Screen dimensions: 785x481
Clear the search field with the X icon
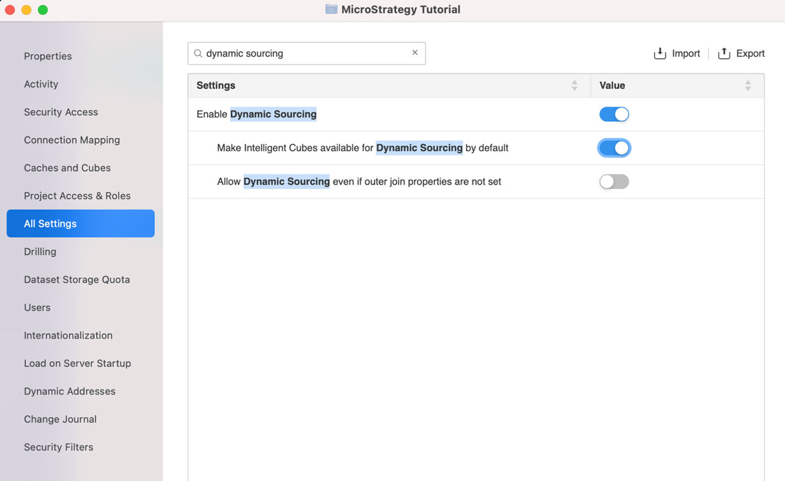[x=415, y=53]
